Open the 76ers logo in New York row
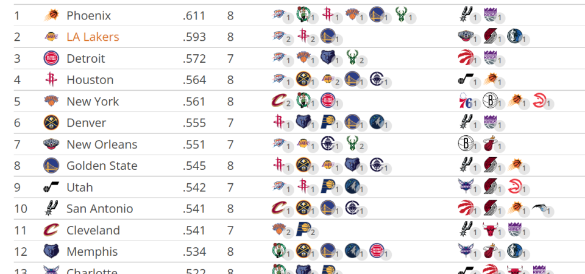Viewport: 585px width, 274px height. coord(464,100)
